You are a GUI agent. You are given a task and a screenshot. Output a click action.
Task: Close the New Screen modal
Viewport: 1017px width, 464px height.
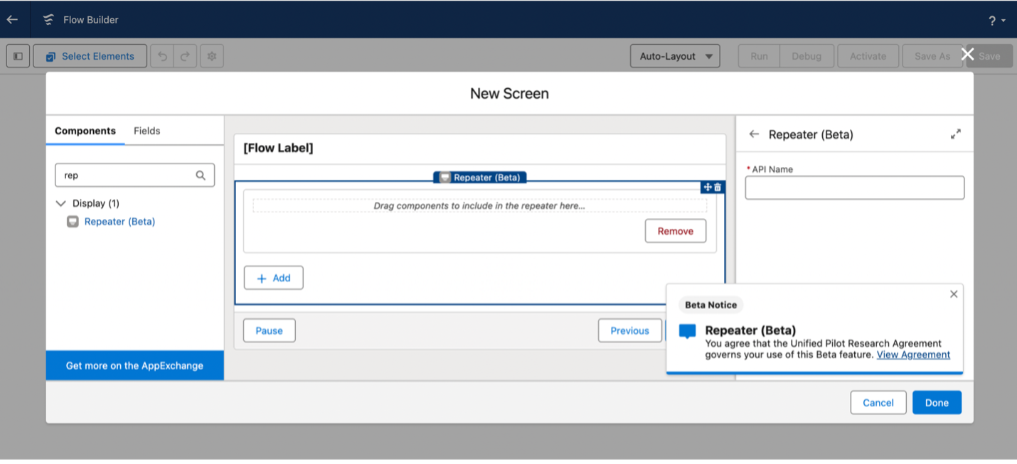click(x=967, y=54)
